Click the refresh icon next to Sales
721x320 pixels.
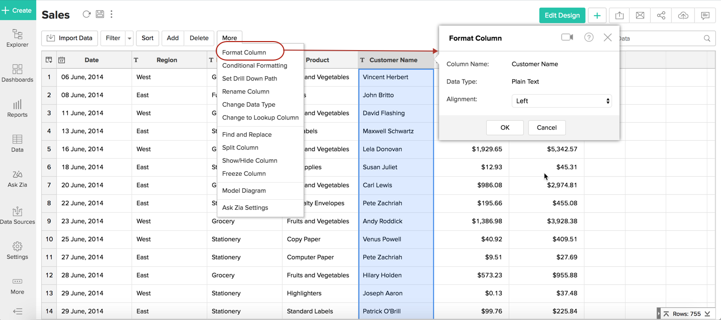pyautogui.click(x=86, y=15)
